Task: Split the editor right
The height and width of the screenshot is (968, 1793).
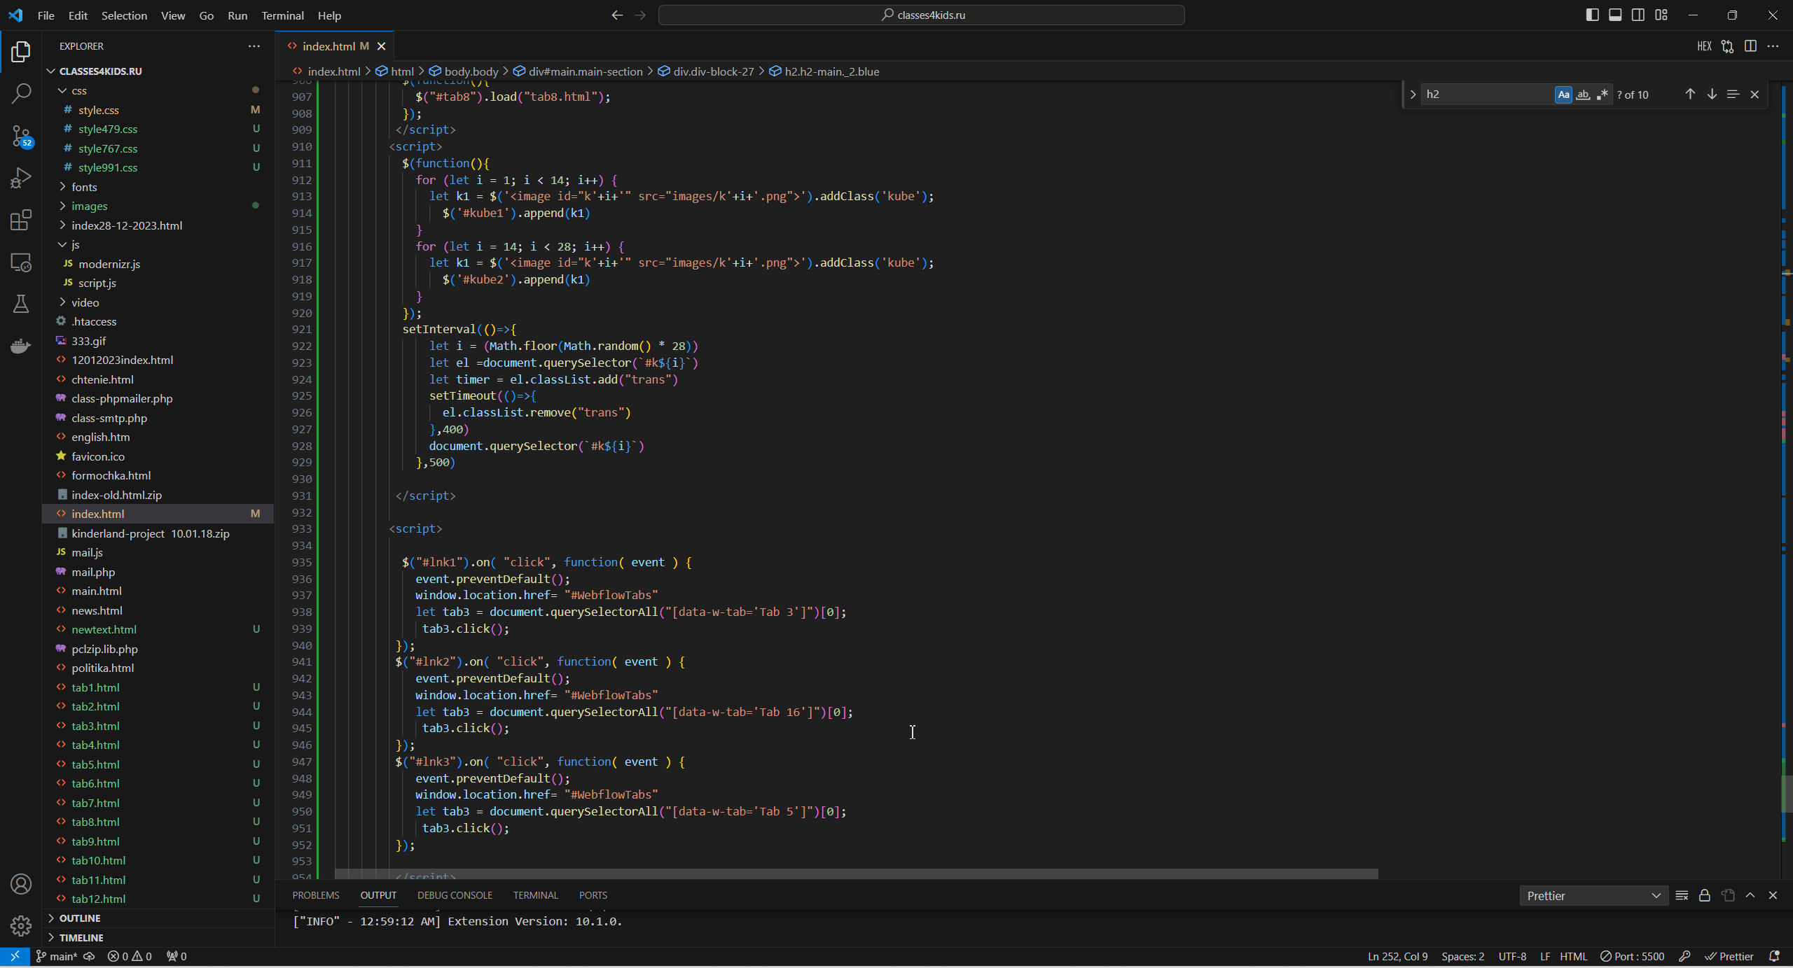Action: point(1750,46)
